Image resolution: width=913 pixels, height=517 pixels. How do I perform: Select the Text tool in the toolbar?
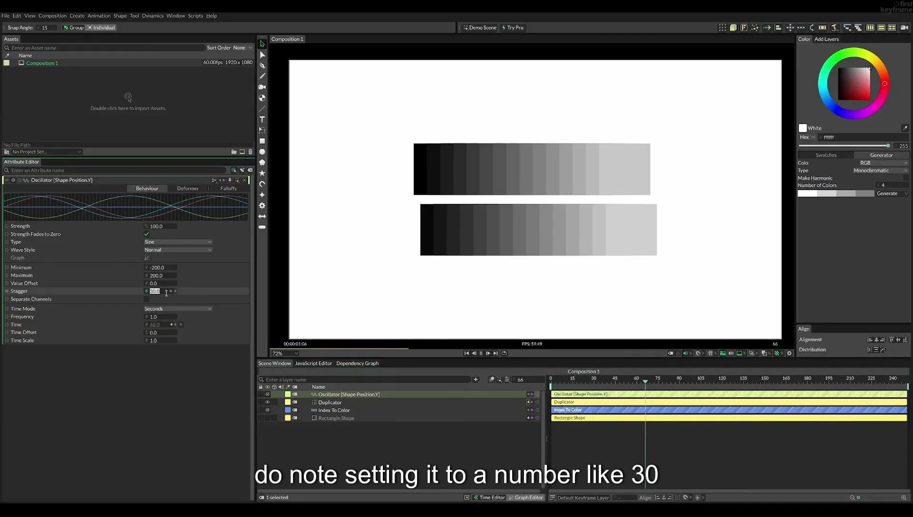(x=262, y=119)
